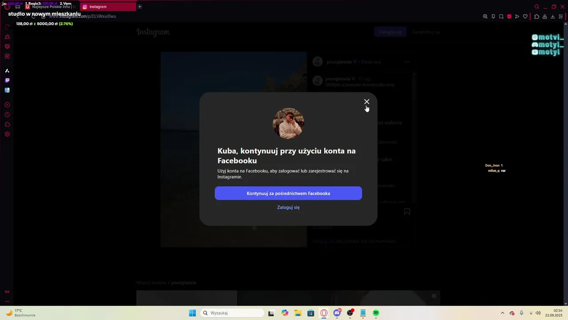Open the white Aria AI sidebar icon
Screen dimensions: 568x320
click(x=7, y=71)
